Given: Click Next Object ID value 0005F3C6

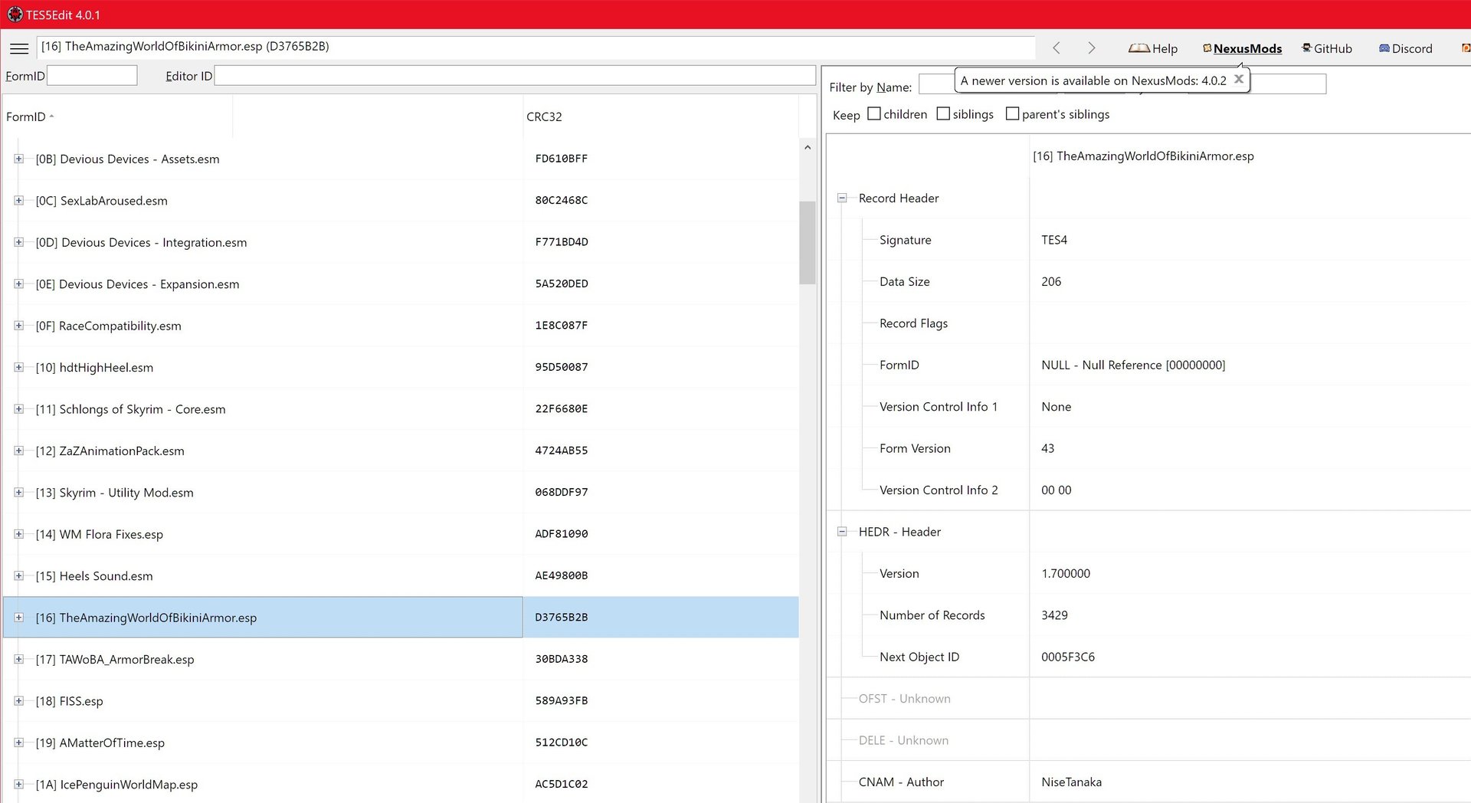Looking at the screenshot, I should pos(1068,657).
